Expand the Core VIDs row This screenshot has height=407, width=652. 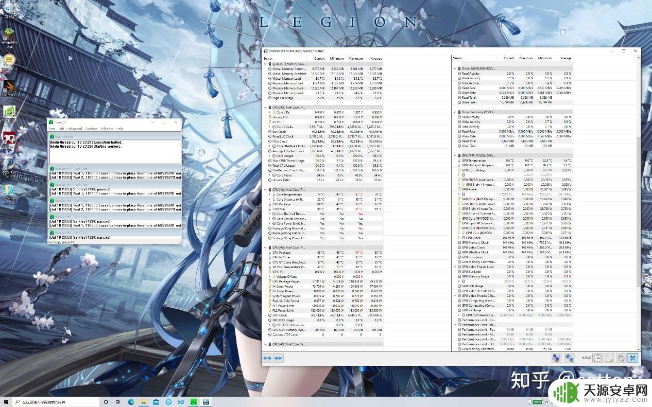coord(269,112)
